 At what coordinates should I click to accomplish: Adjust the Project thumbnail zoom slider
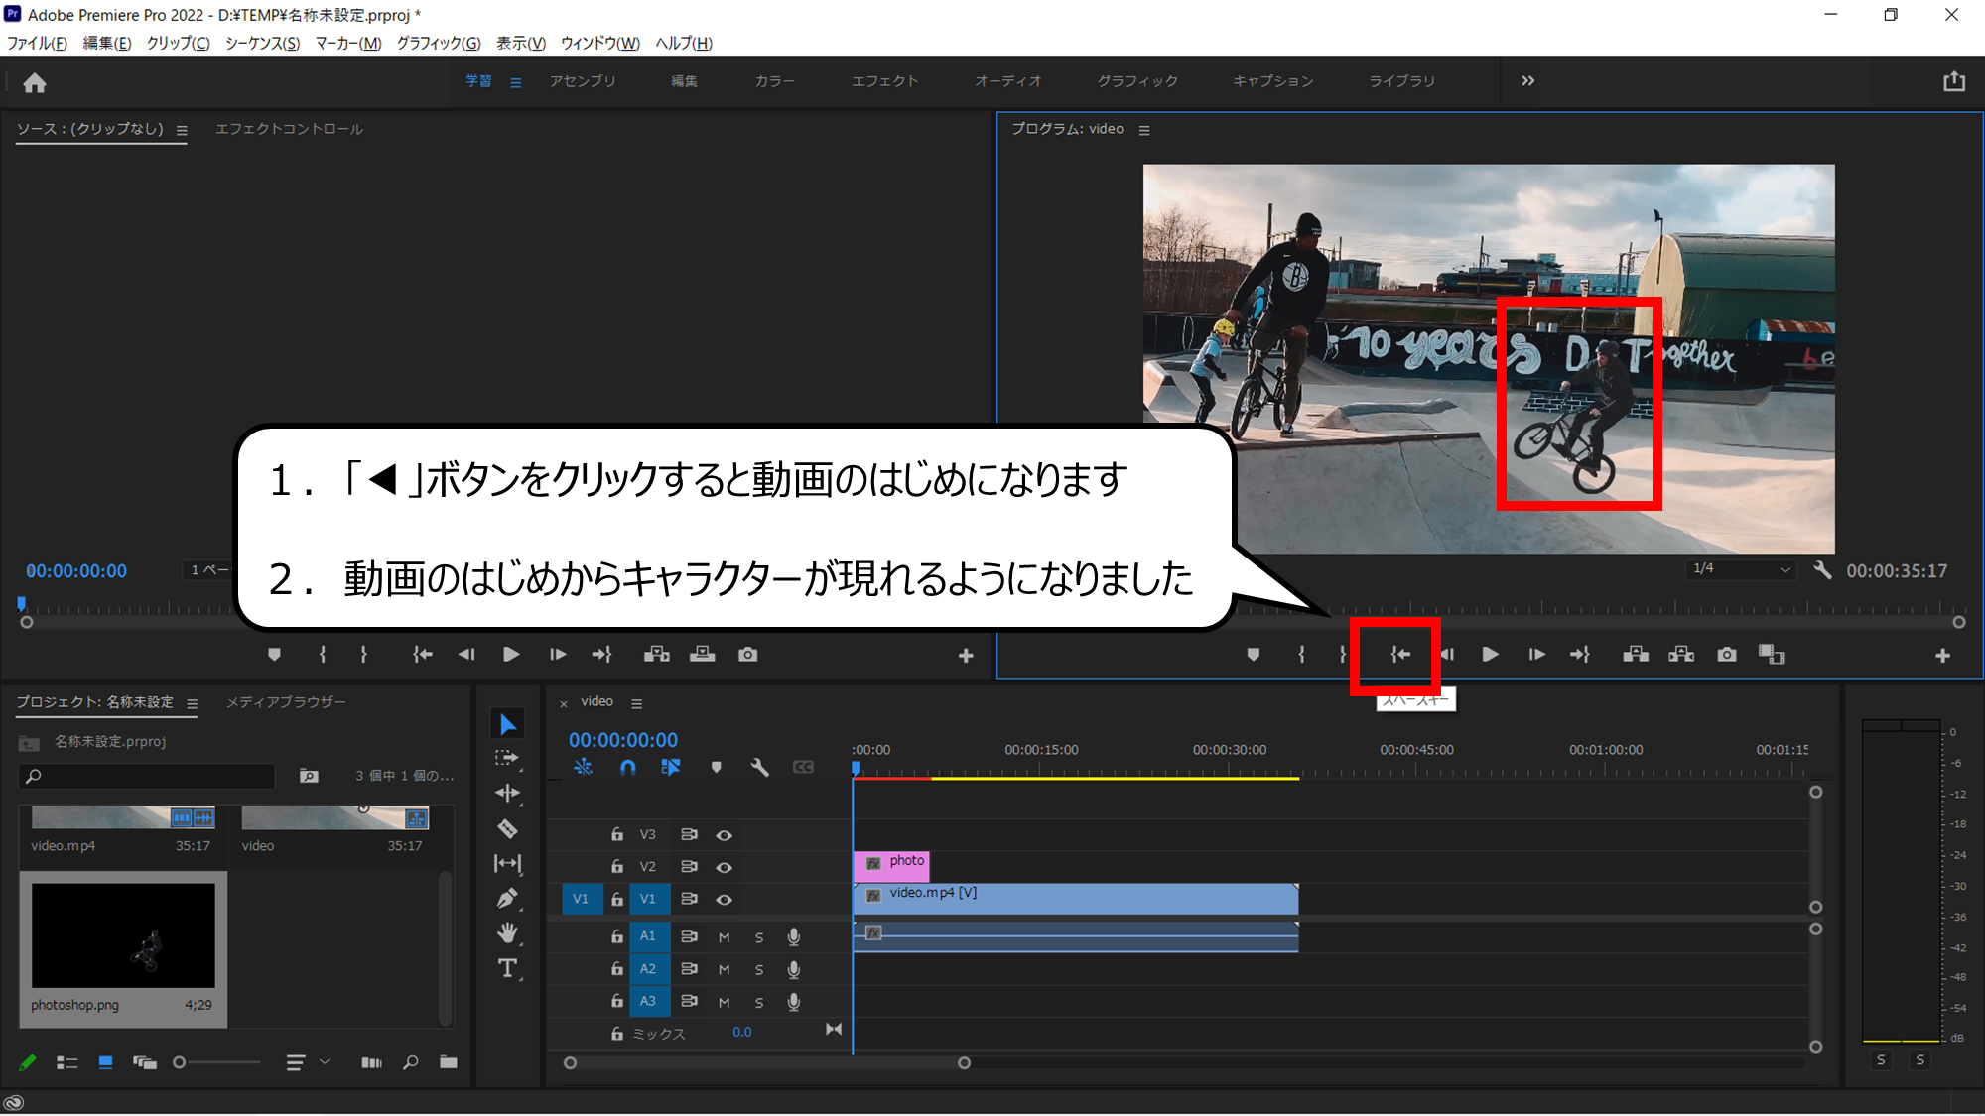point(180,1062)
